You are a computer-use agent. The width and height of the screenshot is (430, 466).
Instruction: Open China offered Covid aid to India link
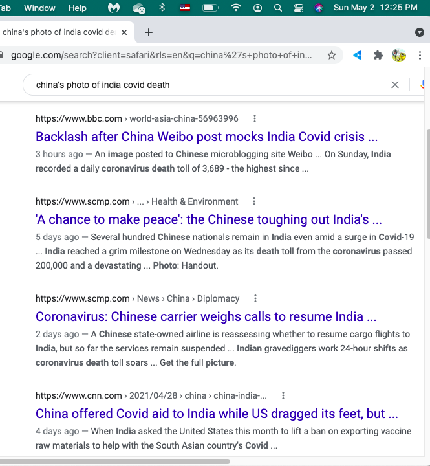click(x=217, y=414)
